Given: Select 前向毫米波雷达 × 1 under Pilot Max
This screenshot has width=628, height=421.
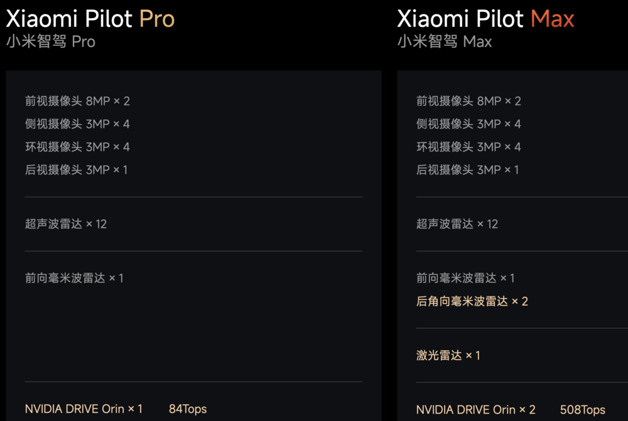Looking at the screenshot, I should coord(465,278).
